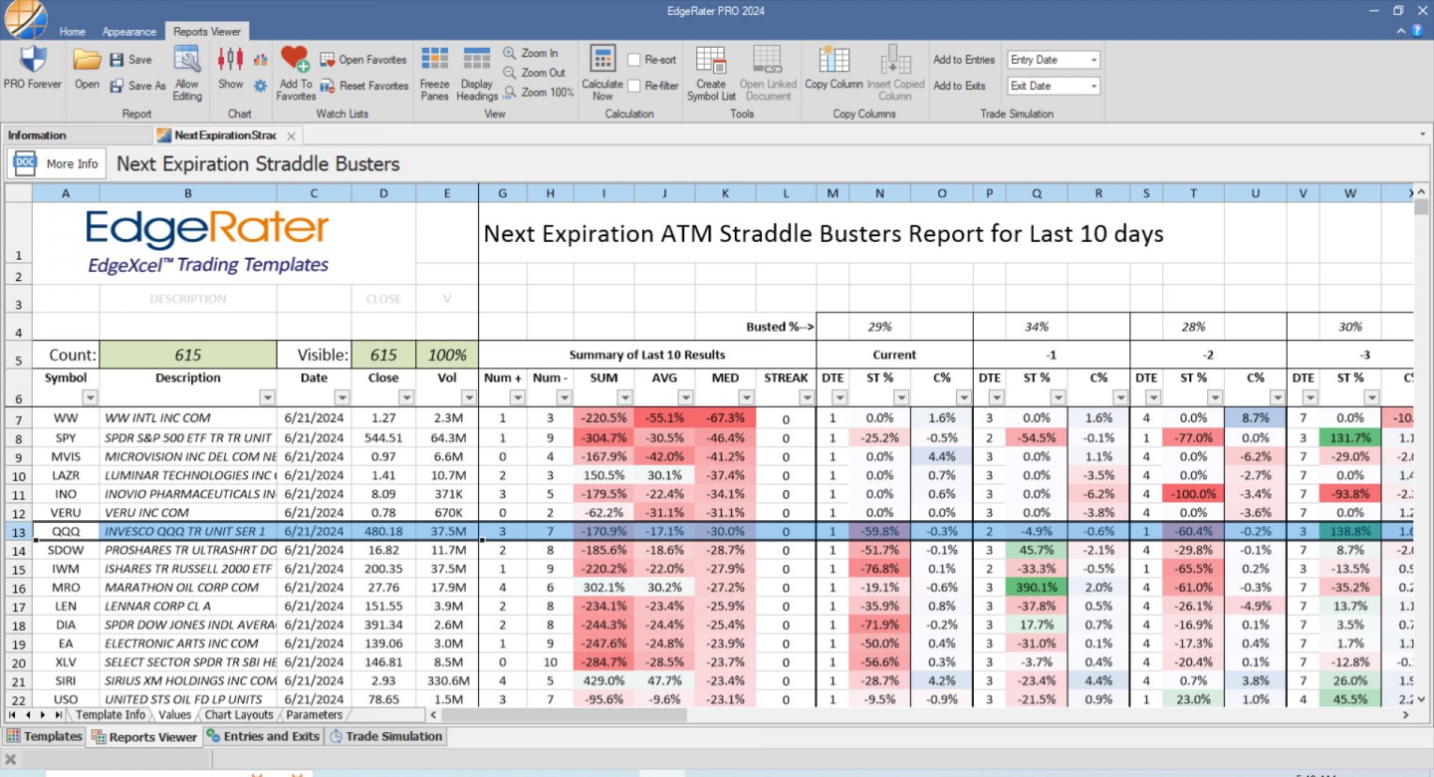Close the Next Expiration Straddle Busters tab
Image resolution: width=1434 pixels, height=777 pixels.
pyautogui.click(x=291, y=136)
